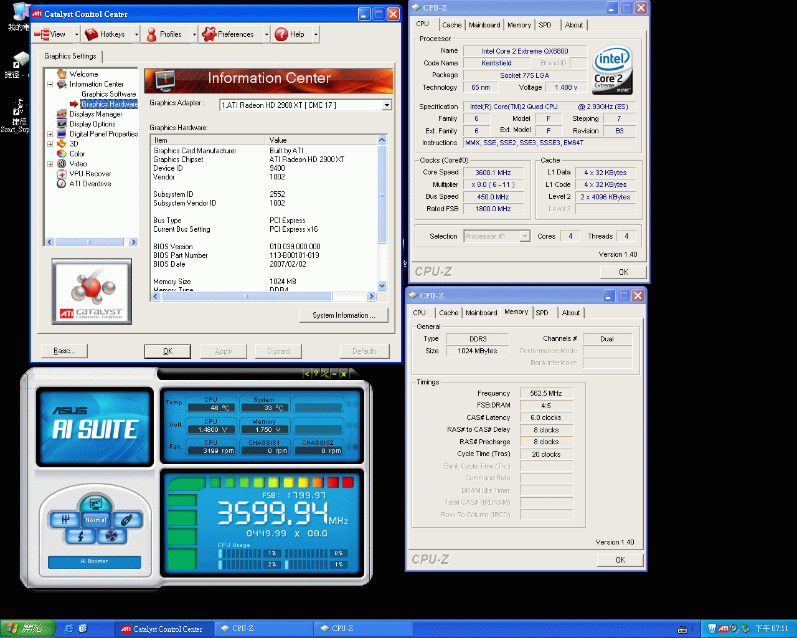Screen dimensions: 797x638
Task: Click the right arrow beside Temp readings
Action: (x=356, y=404)
